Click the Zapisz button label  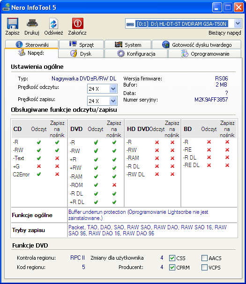pyautogui.click(x=12, y=33)
